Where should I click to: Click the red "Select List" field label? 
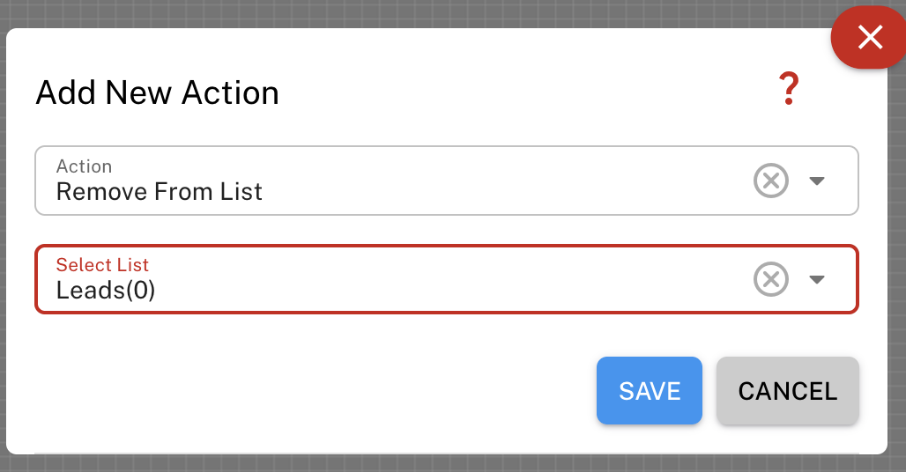102,265
